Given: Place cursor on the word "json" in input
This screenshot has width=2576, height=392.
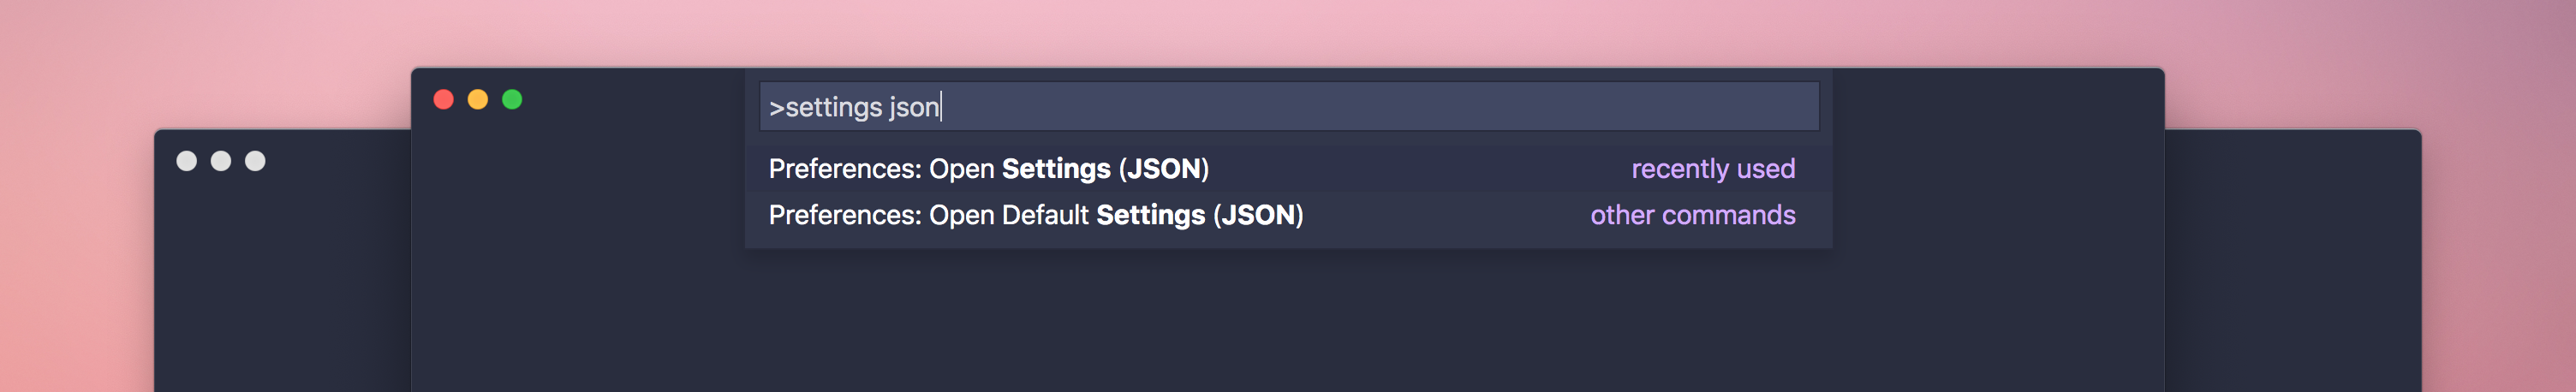Looking at the screenshot, I should pyautogui.click(x=914, y=107).
